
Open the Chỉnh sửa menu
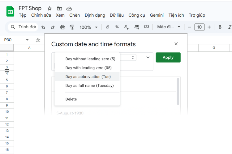click(x=41, y=15)
